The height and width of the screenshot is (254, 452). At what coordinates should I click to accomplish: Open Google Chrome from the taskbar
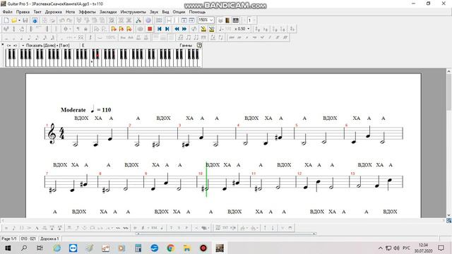coord(171,248)
